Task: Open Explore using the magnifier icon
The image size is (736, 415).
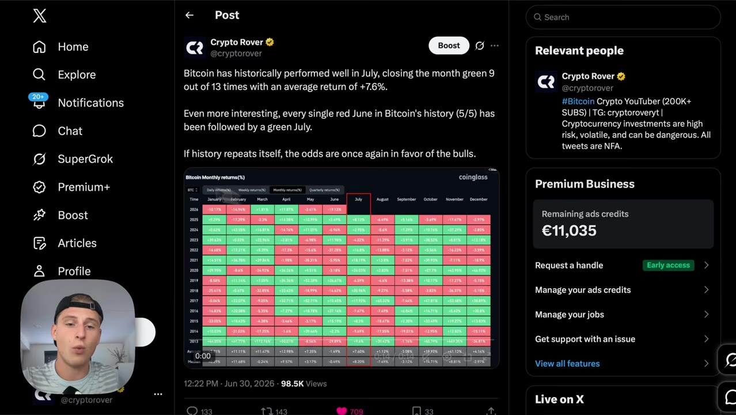Action: [x=39, y=74]
